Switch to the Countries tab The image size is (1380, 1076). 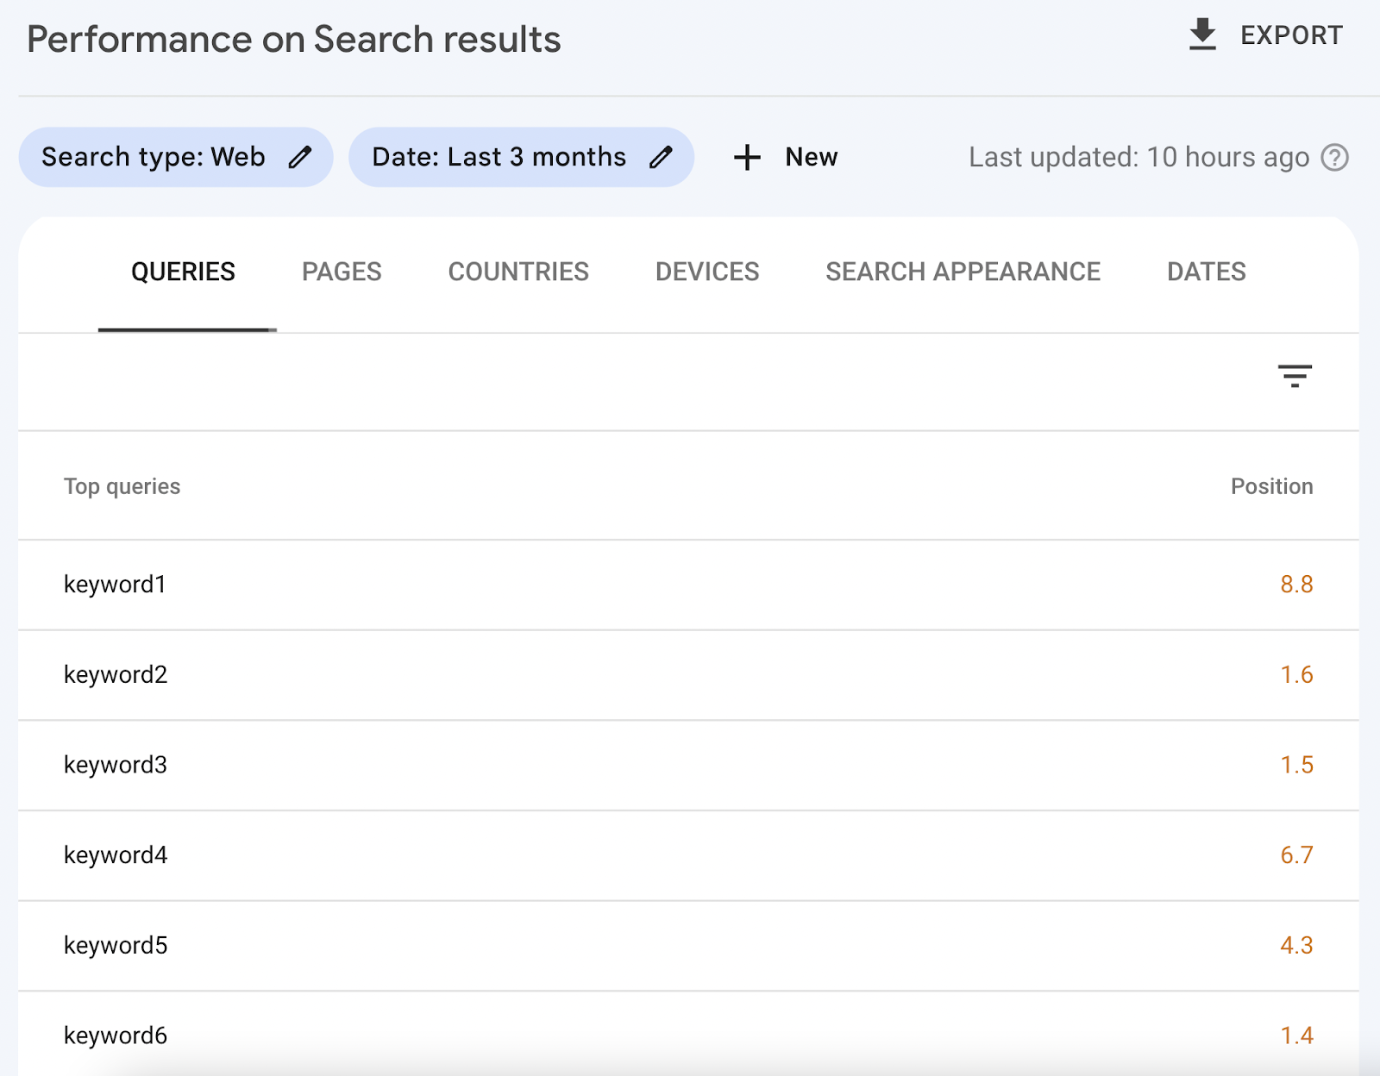point(518,272)
